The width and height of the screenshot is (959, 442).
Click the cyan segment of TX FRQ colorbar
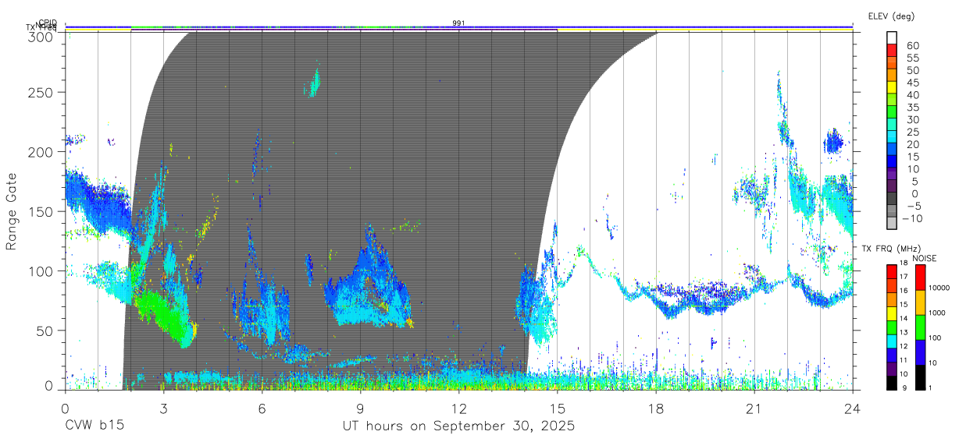(892, 341)
